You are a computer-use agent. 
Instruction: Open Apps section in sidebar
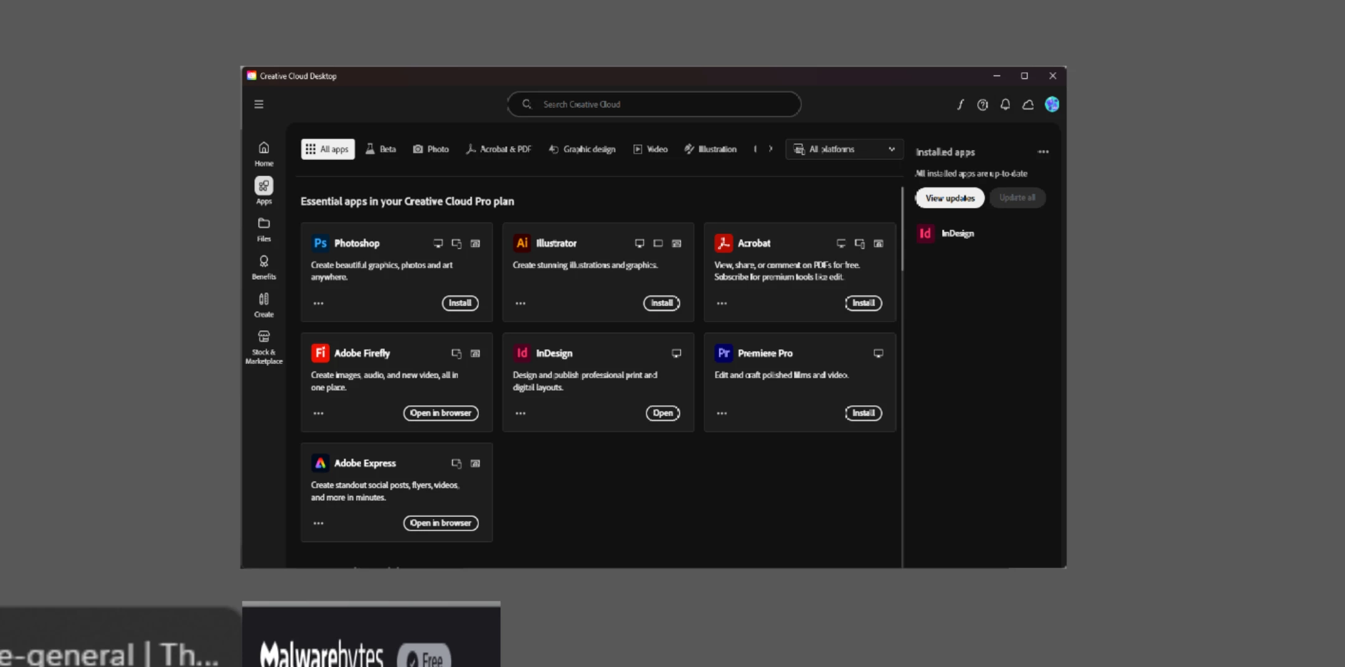264,191
